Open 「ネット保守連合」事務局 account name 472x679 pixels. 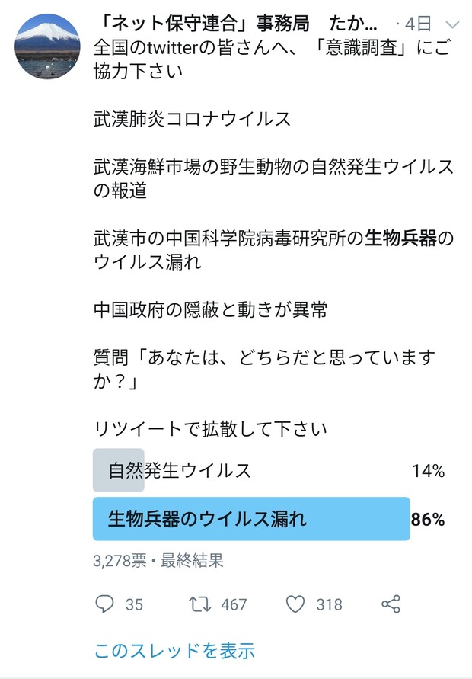pos(203,24)
